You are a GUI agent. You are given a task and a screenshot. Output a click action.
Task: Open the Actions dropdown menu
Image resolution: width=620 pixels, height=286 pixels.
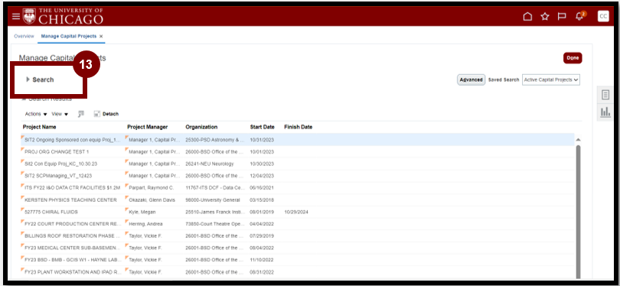point(36,114)
